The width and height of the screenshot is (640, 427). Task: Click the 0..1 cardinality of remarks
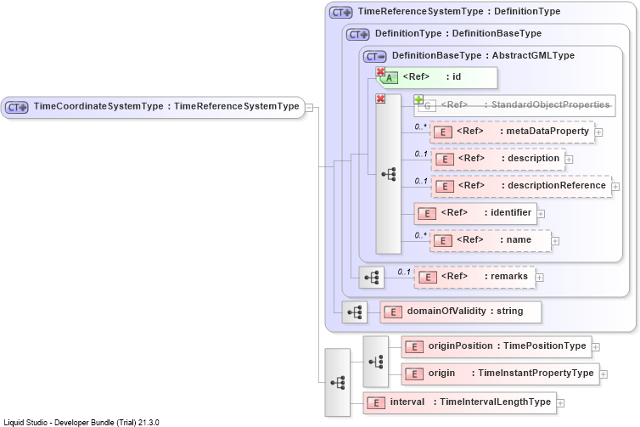point(404,272)
